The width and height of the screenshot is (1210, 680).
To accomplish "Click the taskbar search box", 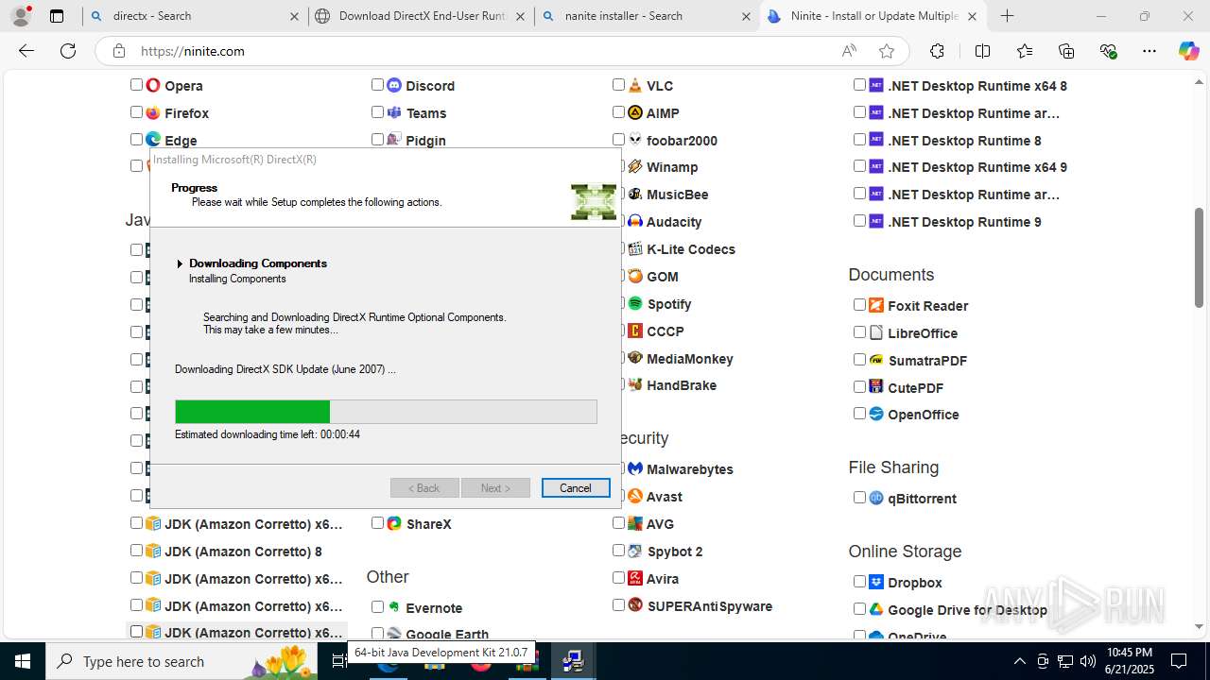I will click(x=183, y=661).
